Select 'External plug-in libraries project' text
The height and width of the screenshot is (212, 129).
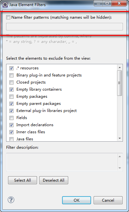pyautogui.click(x=47, y=111)
